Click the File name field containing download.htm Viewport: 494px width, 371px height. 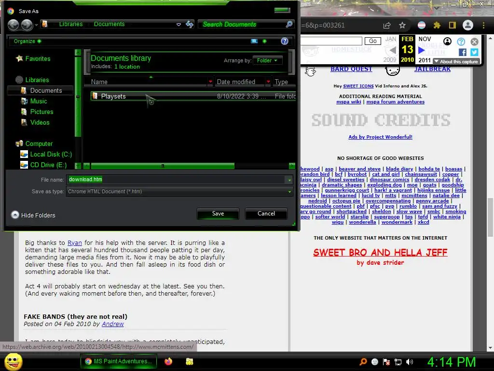[176, 180]
